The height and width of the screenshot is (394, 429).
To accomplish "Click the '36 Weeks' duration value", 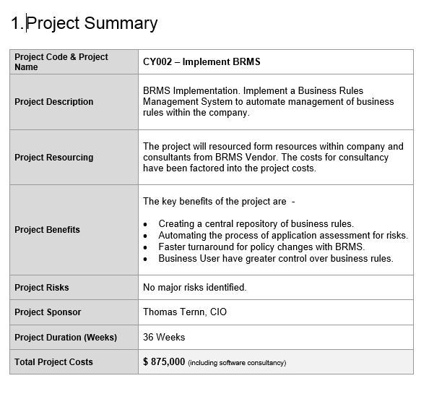I will click(x=164, y=338).
